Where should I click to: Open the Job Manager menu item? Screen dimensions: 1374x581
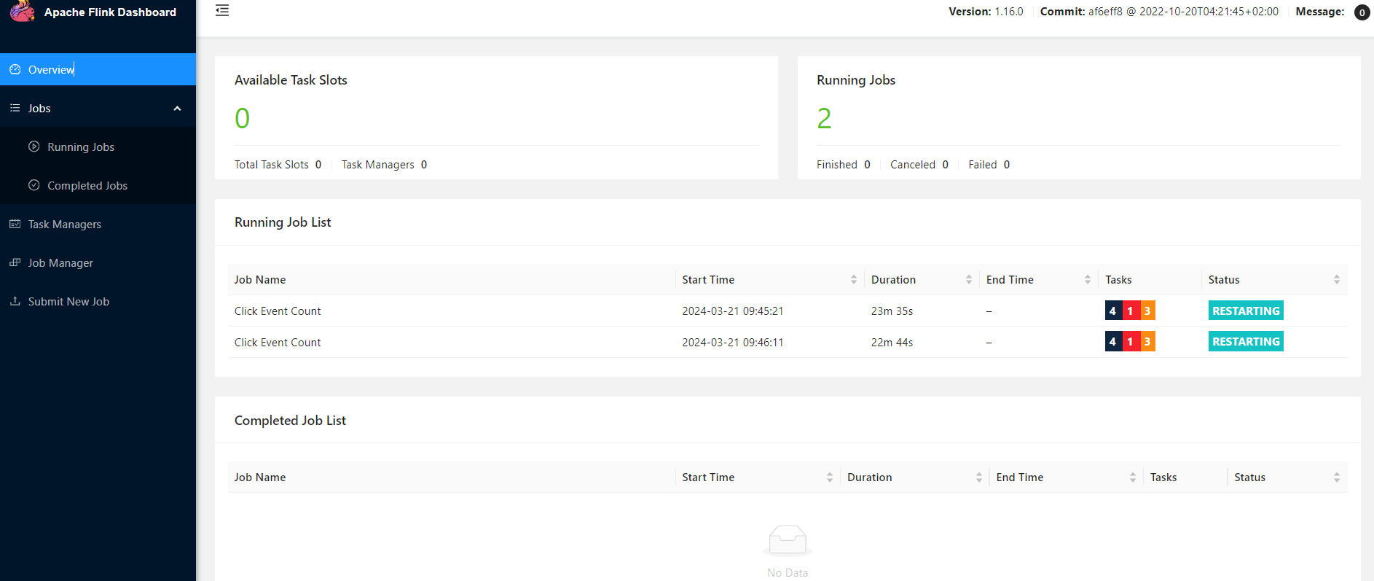[98, 262]
